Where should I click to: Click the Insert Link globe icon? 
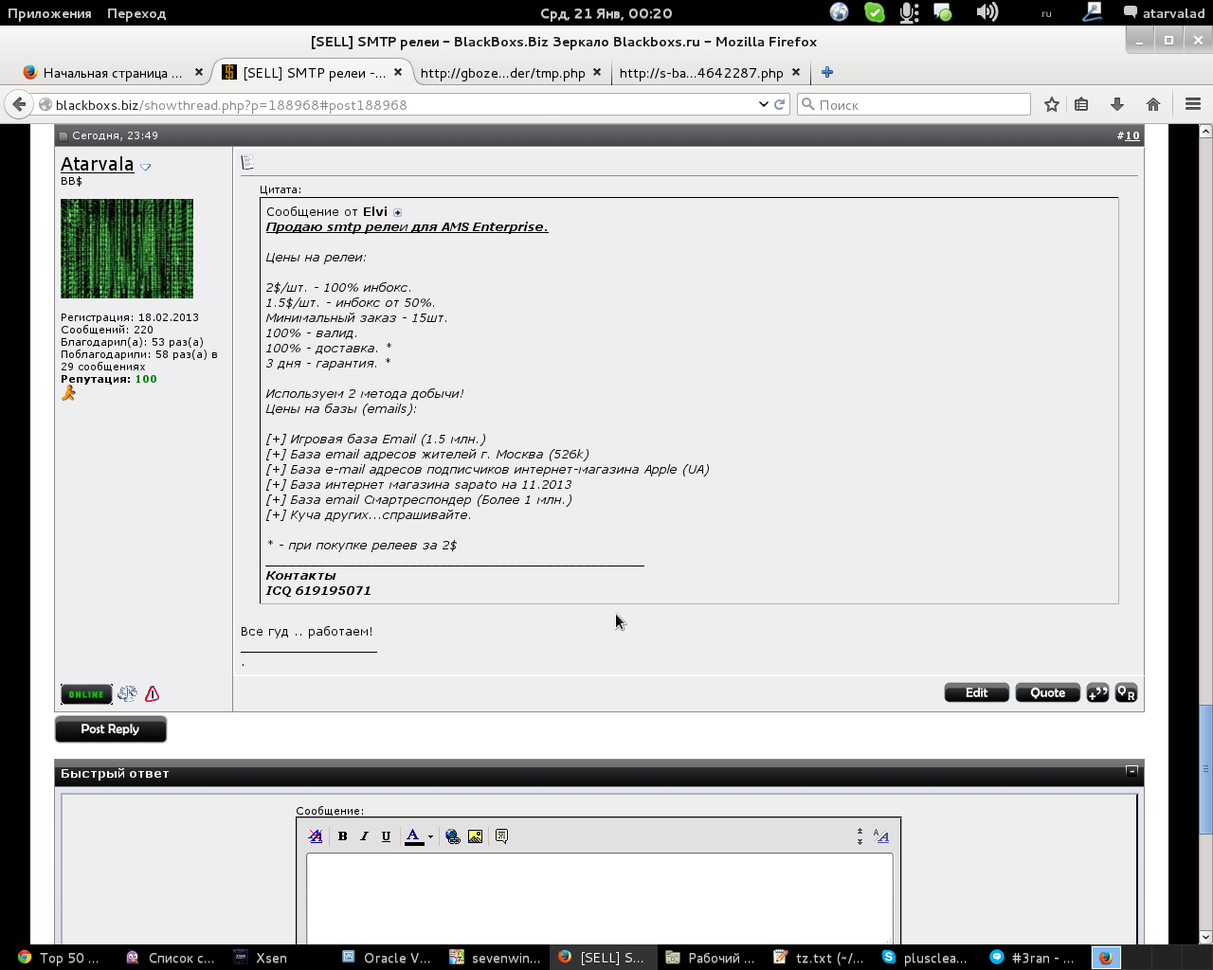tap(453, 836)
